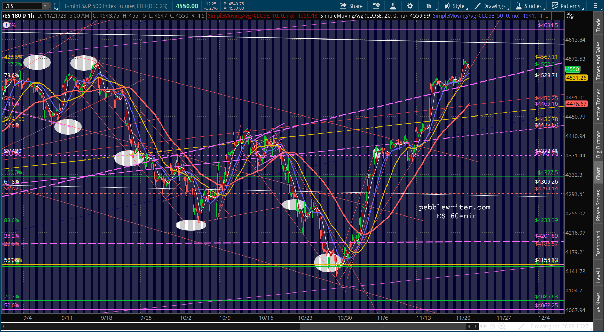
Task: Open the Share menu
Action: pyautogui.click(x=351, y=6)
